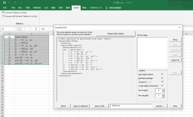The image size is (193, 117).
Task: Click the lightbulb tell-me search icon
Action: click(x=106, y=8)
